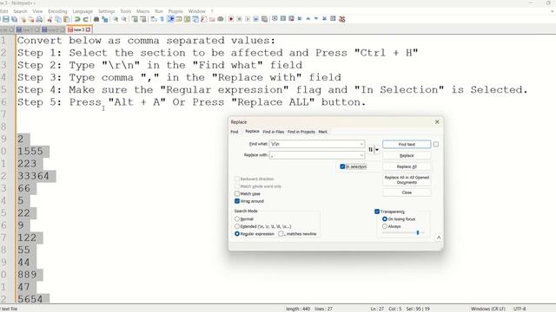
Task: Collapse the Replace dialog with the chevron
Action: pos(439,237)
